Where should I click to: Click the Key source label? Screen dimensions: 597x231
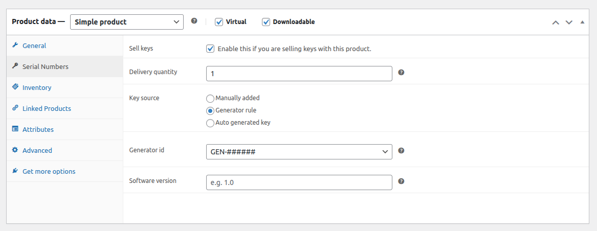tap(144, 98)
